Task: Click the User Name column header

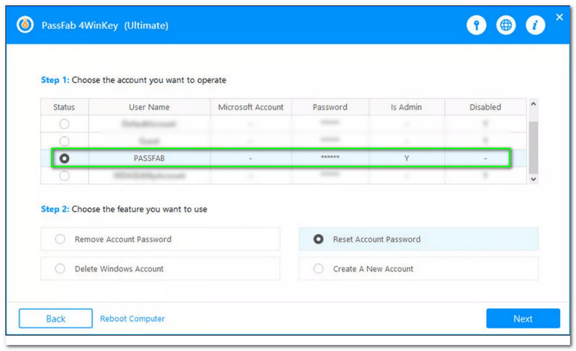Action: (x=149, y=107)
